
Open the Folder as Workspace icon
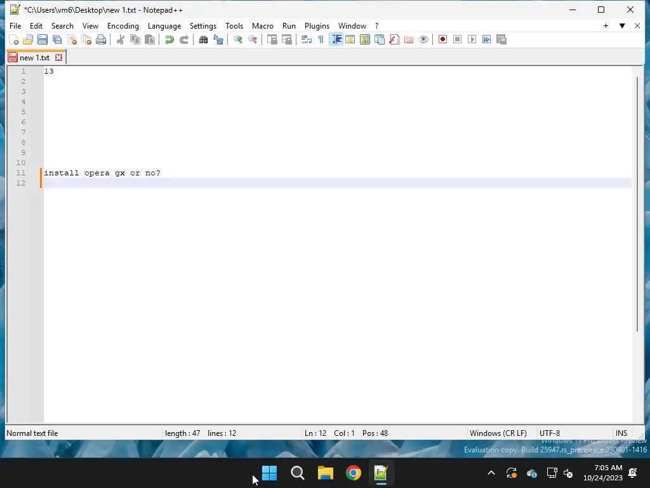[x=409, y=39]
